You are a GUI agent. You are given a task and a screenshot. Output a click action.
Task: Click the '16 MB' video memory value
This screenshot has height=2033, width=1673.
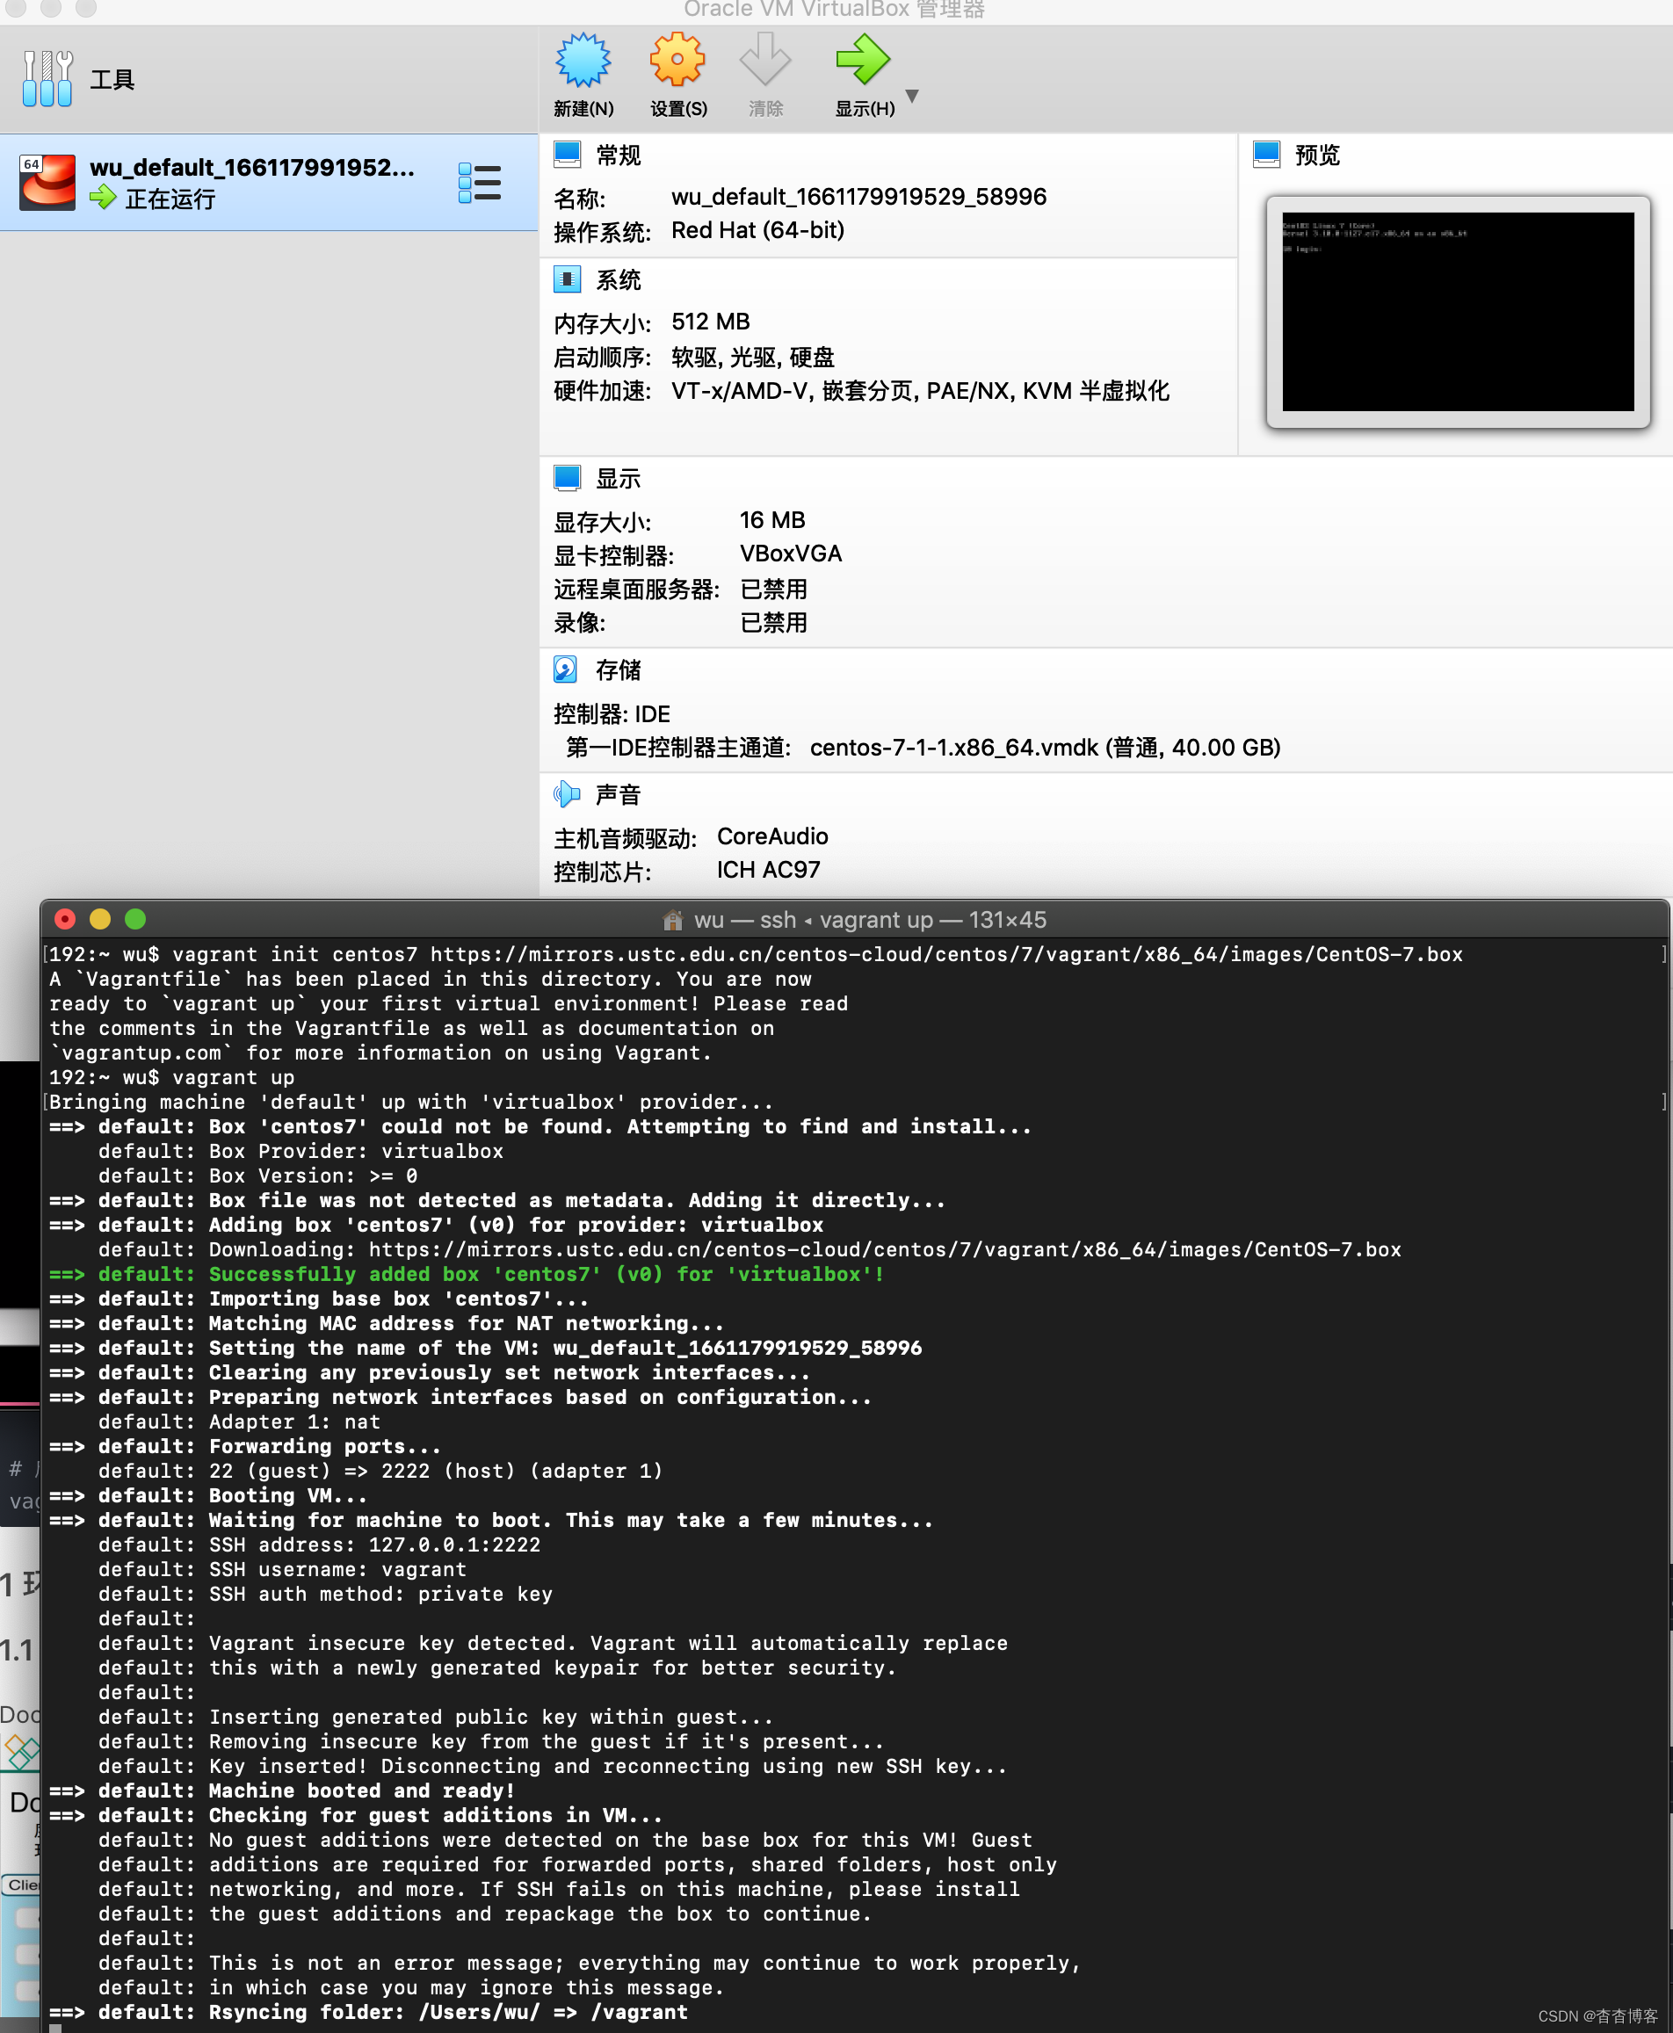(x=772, y=520)
